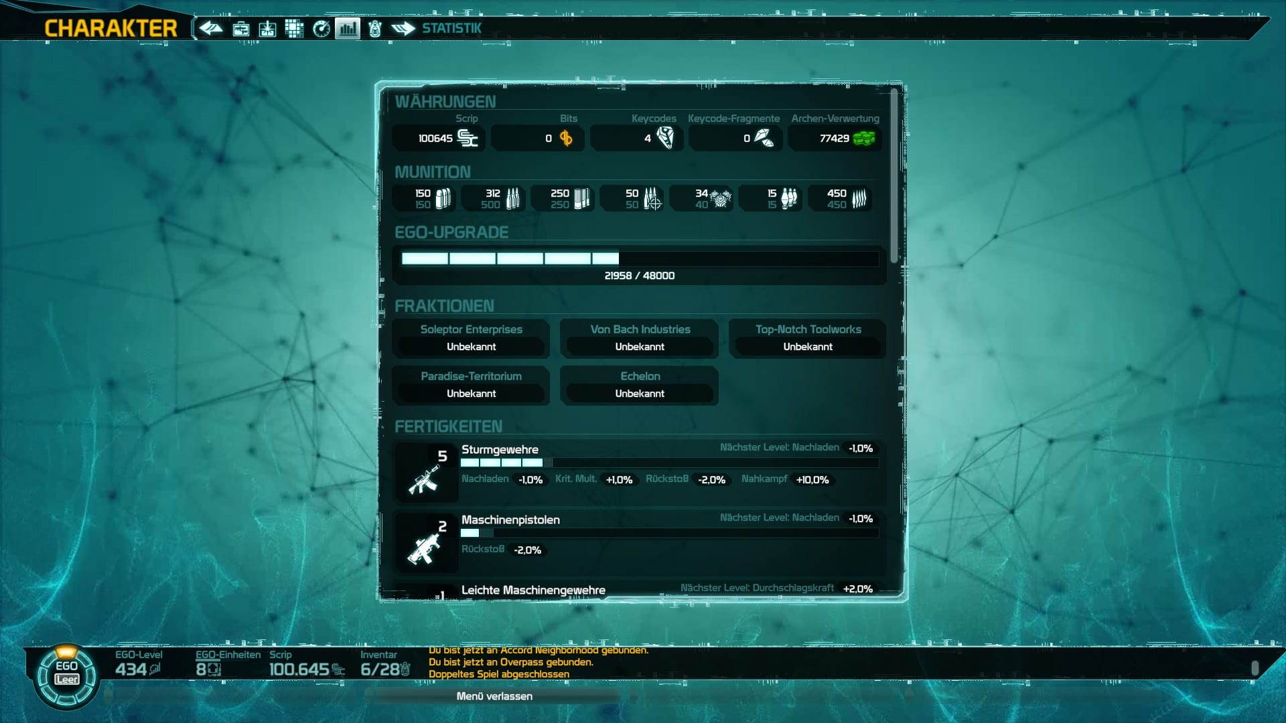
Task: Click the Keycodes currency icon
Action: pyautogui.click(x=664, y=137)
